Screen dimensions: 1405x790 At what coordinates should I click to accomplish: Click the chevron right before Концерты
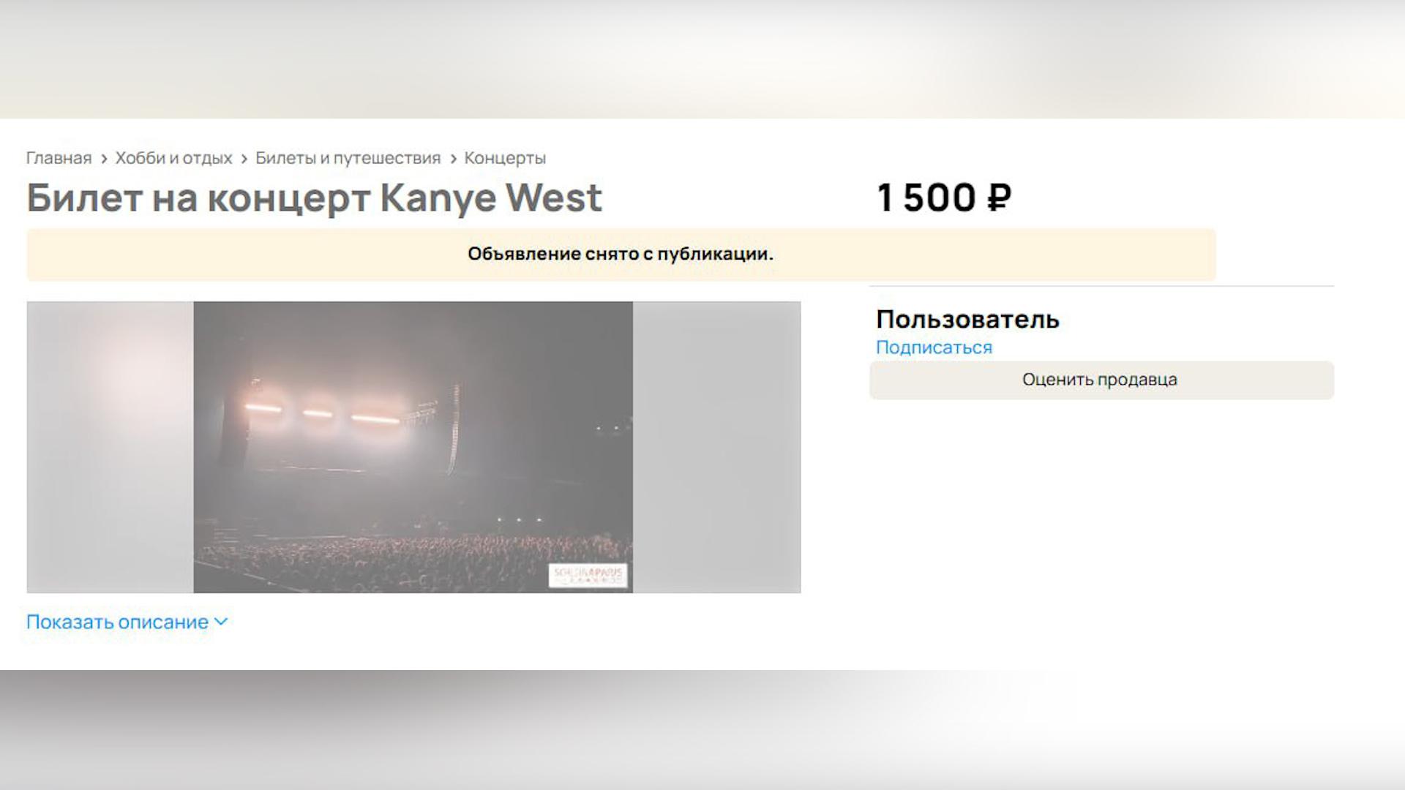pyautogui.click(x=453, y=159)
